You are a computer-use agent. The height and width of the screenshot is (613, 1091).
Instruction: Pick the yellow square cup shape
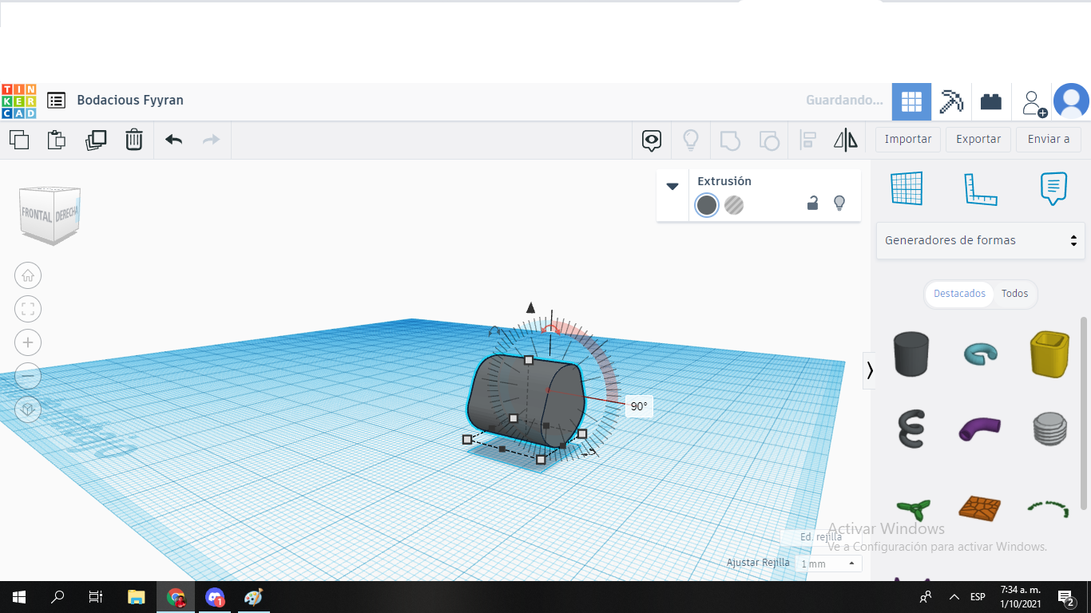pyautogui.click(x=1049, y=354)
